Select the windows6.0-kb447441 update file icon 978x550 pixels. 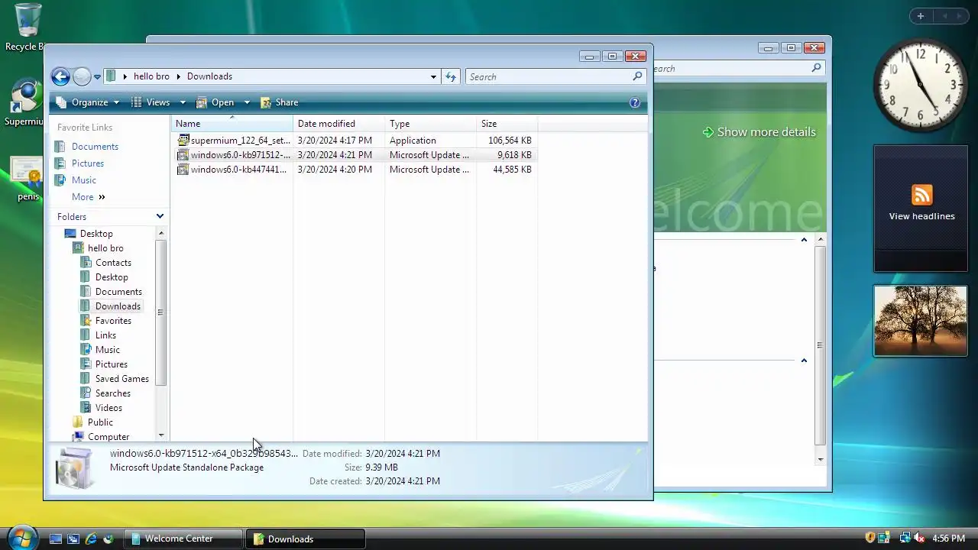pos(183,170)
